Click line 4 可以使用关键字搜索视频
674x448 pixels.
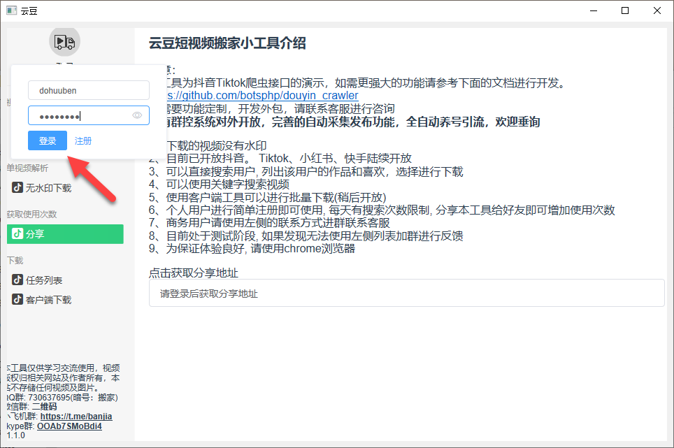tap(220, 185)
